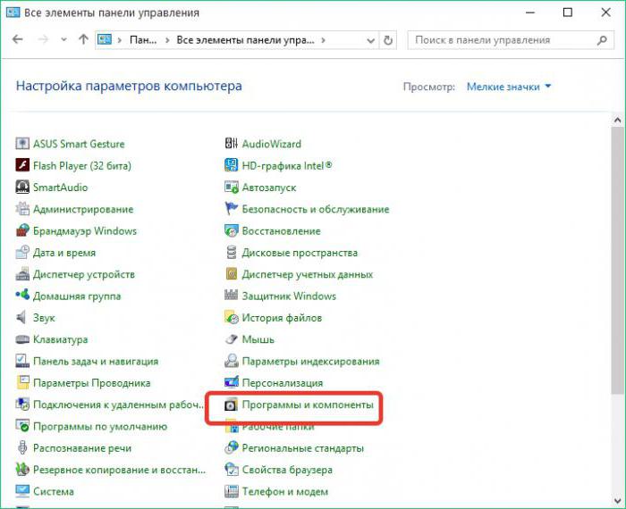Screen dimensions: 626x509
Task: Open the Автозапуск icon
Action: click(x=231, y=187)
